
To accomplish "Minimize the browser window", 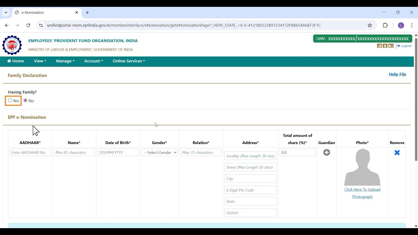I will point(384,12).
